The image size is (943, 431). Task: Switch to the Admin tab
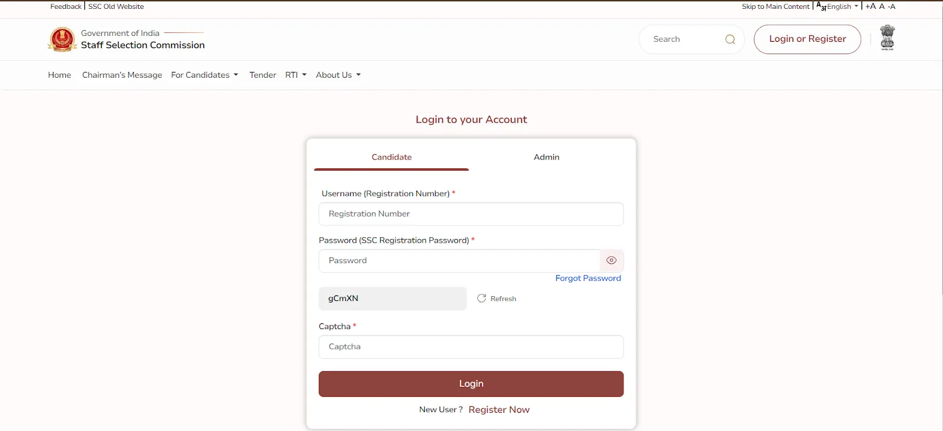[x=546, y=157]
